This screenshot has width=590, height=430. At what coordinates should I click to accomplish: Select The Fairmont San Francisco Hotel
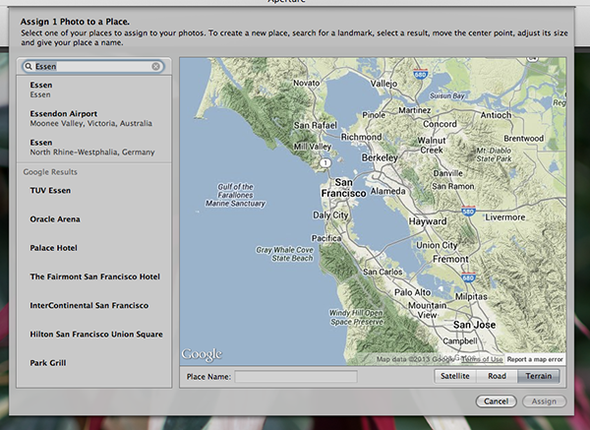coord(94,276)
